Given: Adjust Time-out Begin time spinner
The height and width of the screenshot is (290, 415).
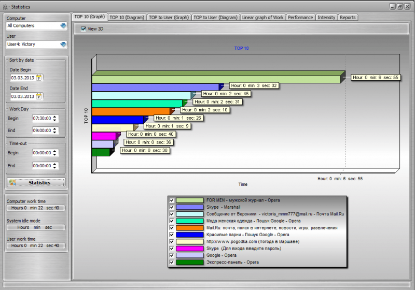Looking at the screenshot, I should click(54, 153).
